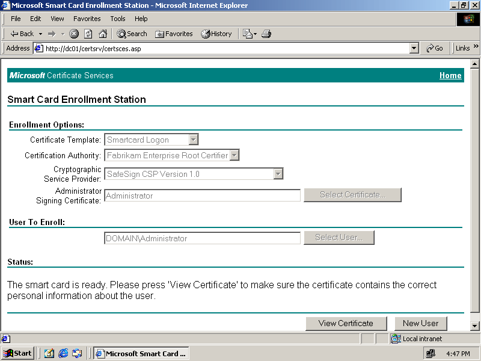Open the Search toolbar button

coord(132,34)
